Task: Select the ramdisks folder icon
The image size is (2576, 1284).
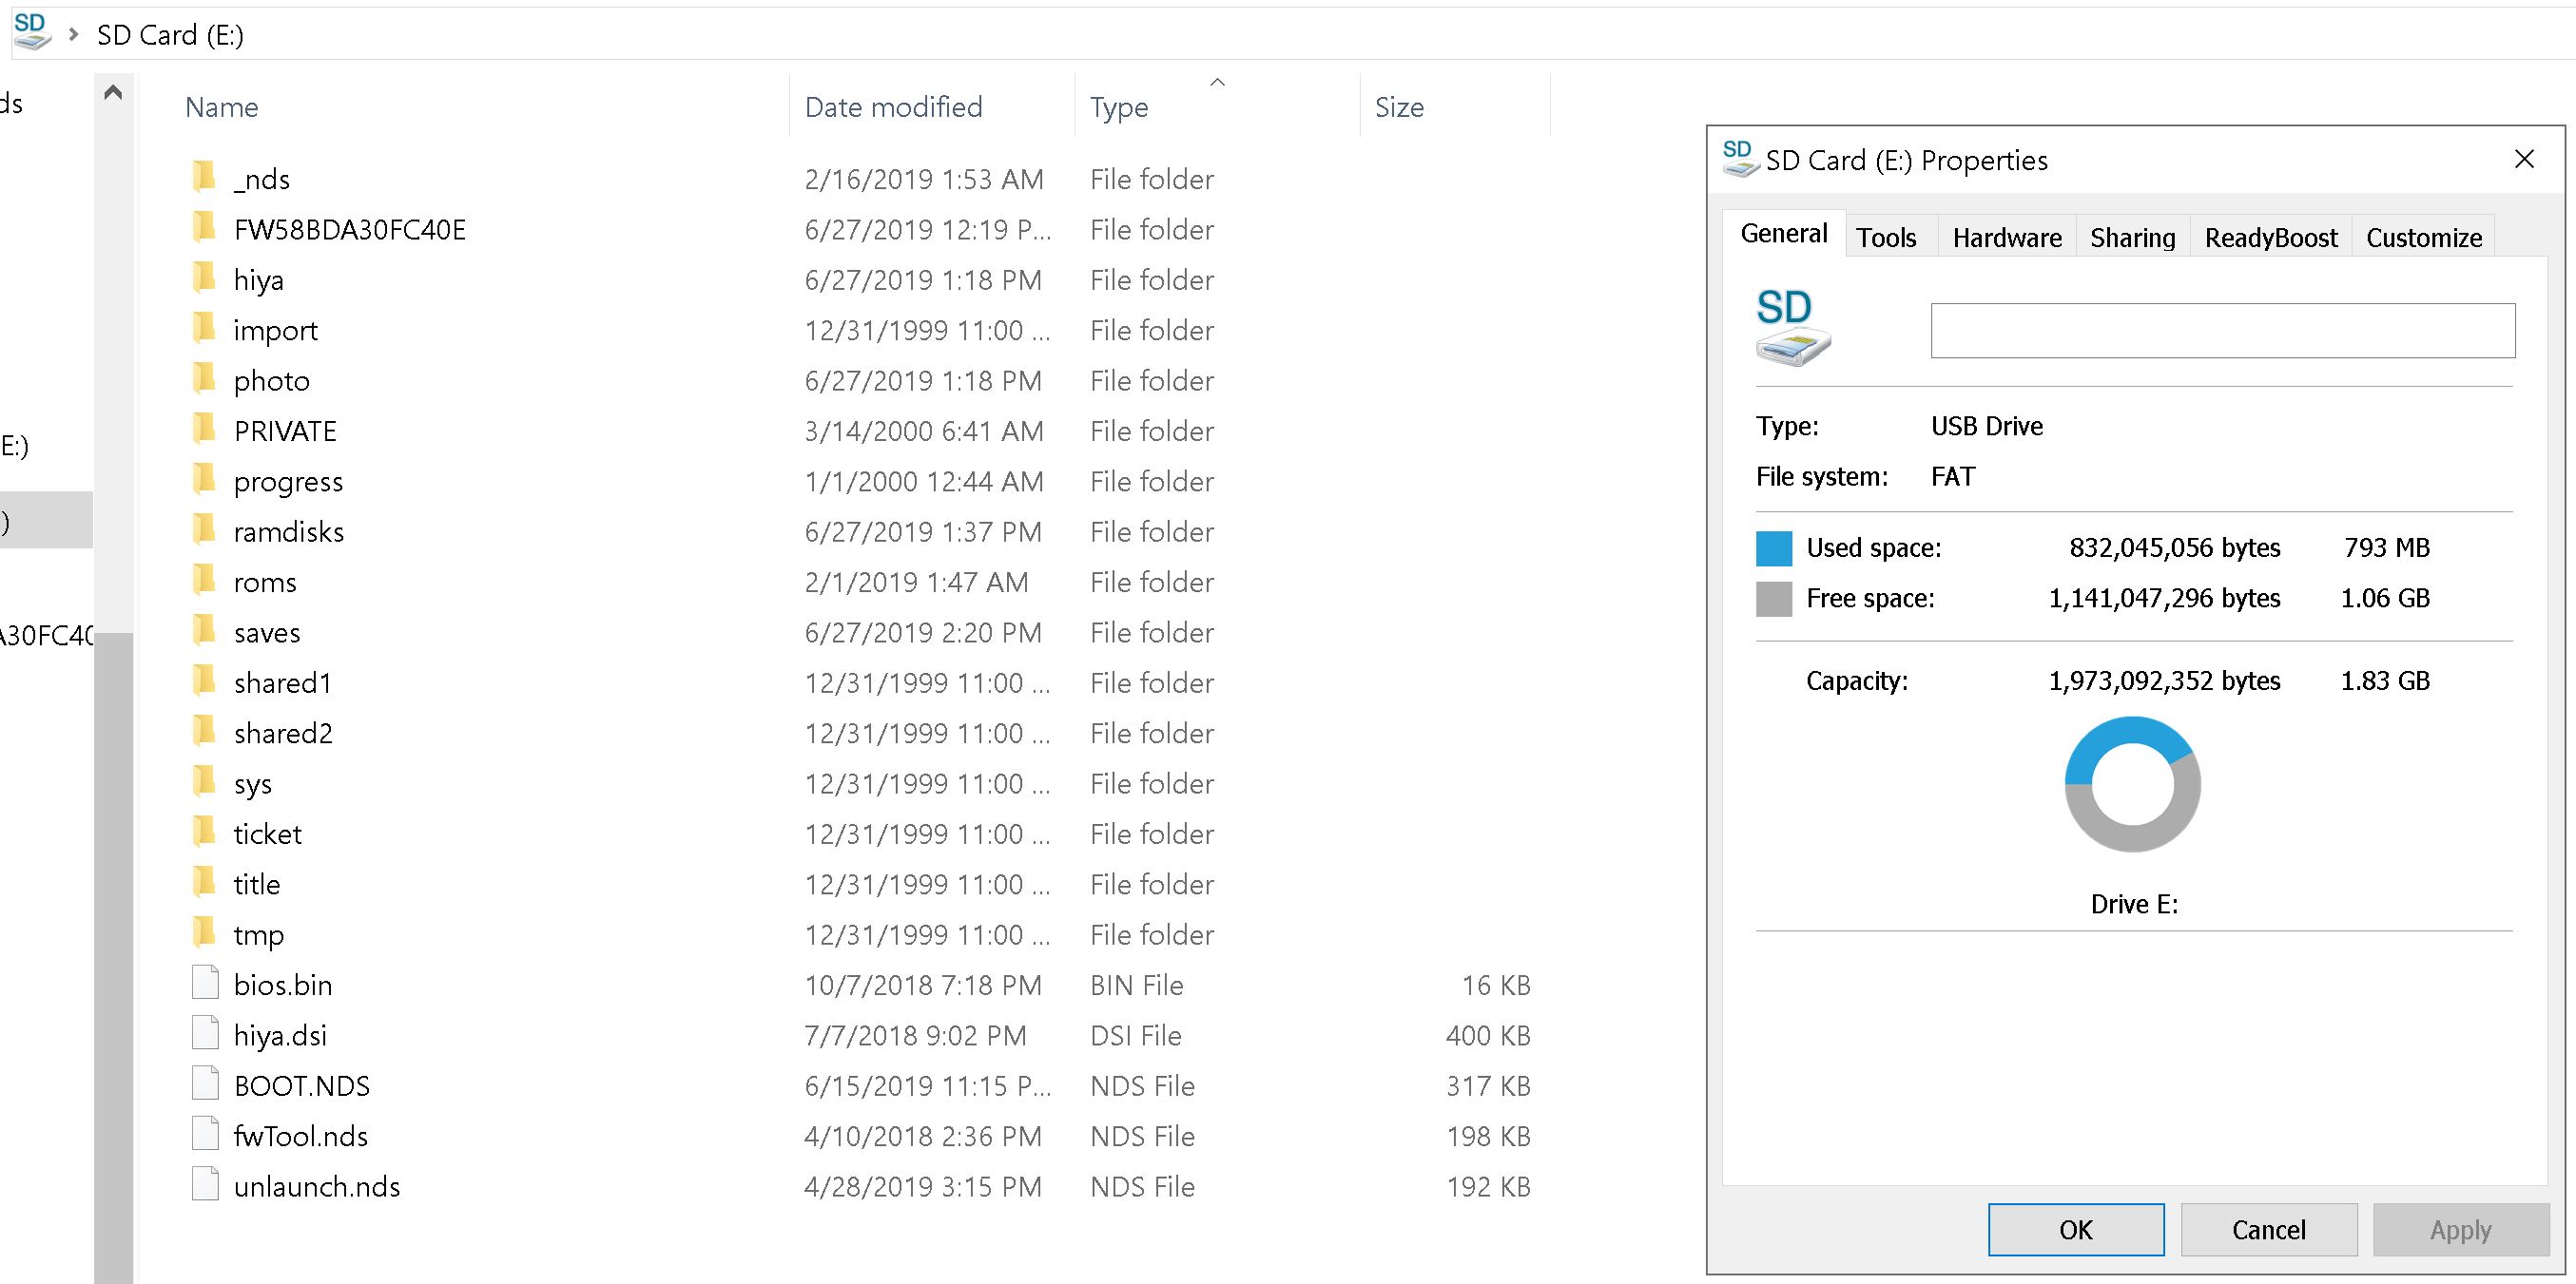Action: (x=204, y=530)
